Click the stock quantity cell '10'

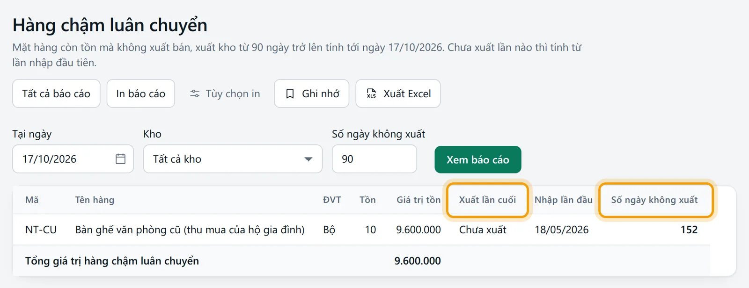pyautogui.click(x=370, y=230)
